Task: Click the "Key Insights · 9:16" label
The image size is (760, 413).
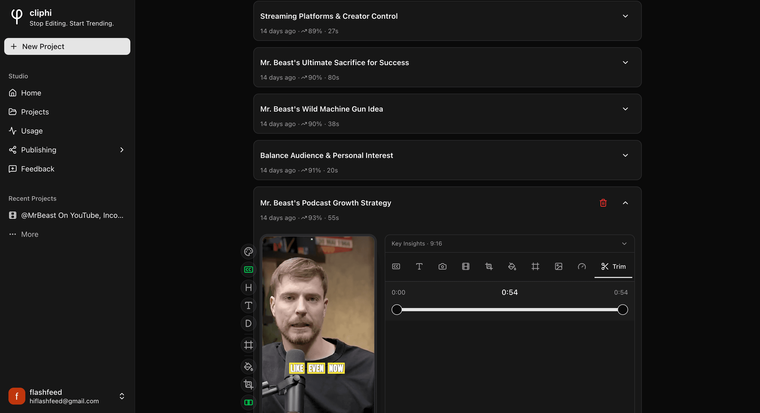Action: 417,243
